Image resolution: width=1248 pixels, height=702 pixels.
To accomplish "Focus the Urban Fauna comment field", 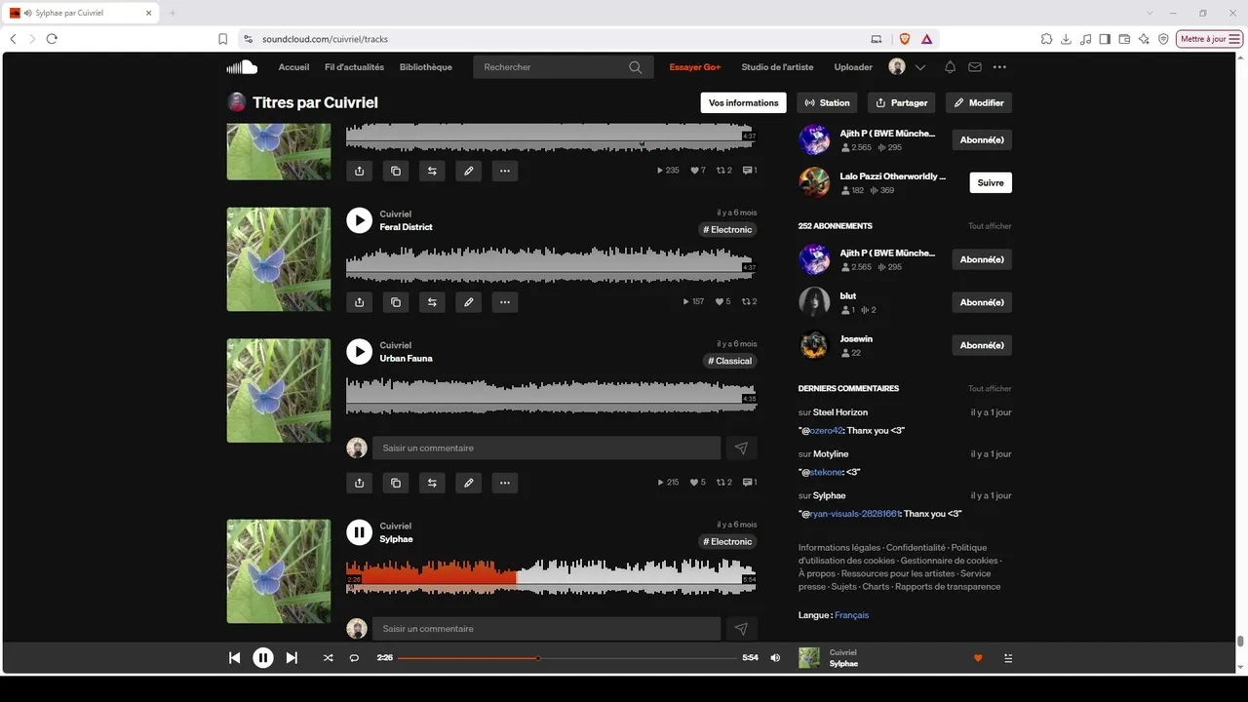I will [x=547, y=448].
